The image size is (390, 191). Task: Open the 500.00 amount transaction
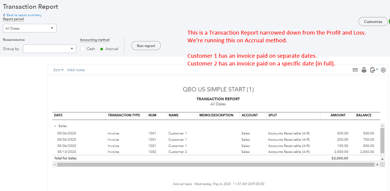click(x=342, y=133)
